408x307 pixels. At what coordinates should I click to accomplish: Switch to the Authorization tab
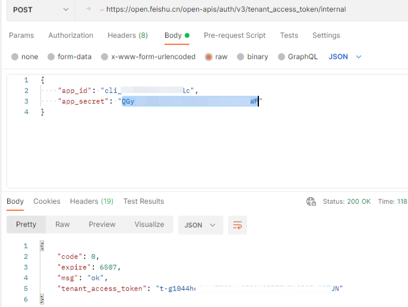pyautogui.click(x=71, y=36)
